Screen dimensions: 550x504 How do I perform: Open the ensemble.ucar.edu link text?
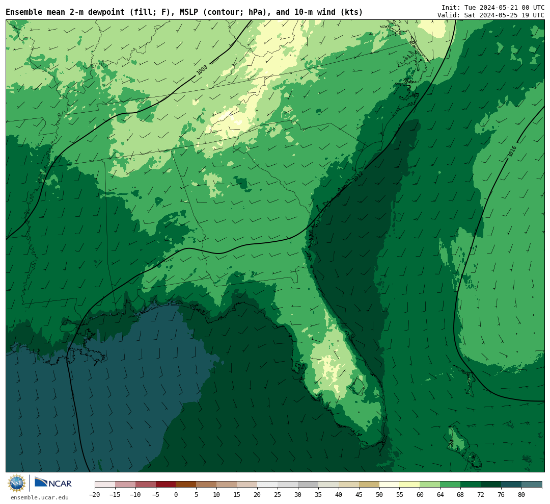(40, 497)
